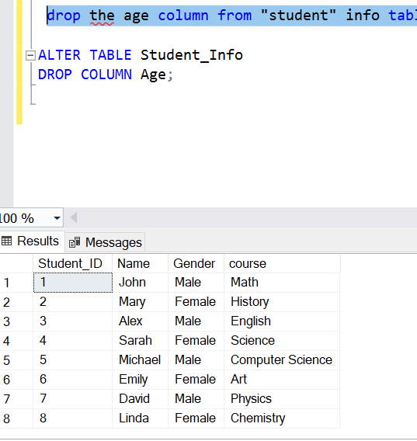Click the Emily name cell
Image resolution: width=417 pixels, height=441 pixels.
(140, 380)
